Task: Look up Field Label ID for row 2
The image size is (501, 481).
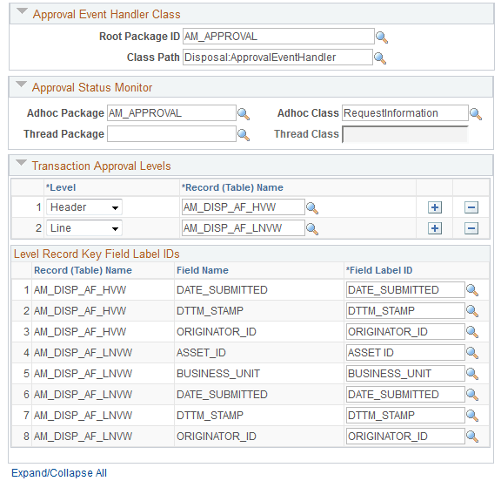Action: [x=472, y=311]
